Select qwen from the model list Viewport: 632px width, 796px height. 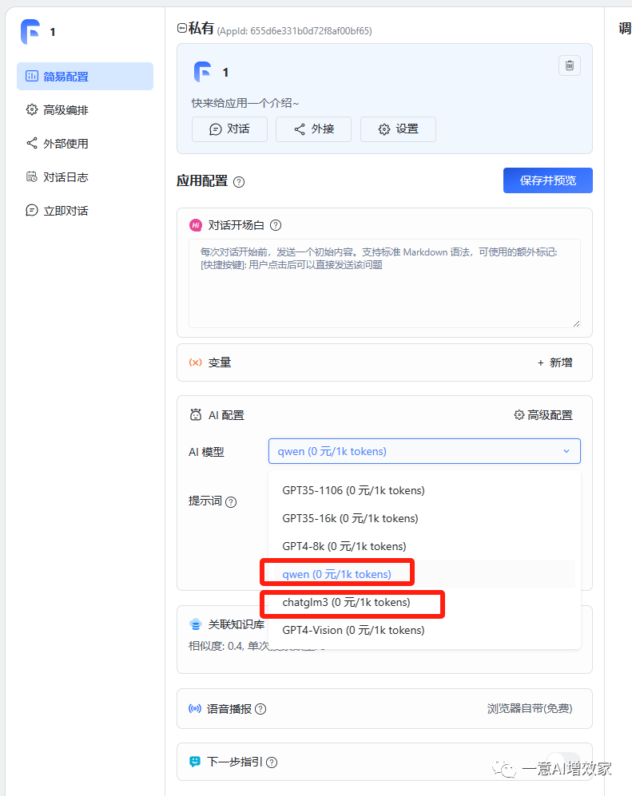click(x=424, y=574)
